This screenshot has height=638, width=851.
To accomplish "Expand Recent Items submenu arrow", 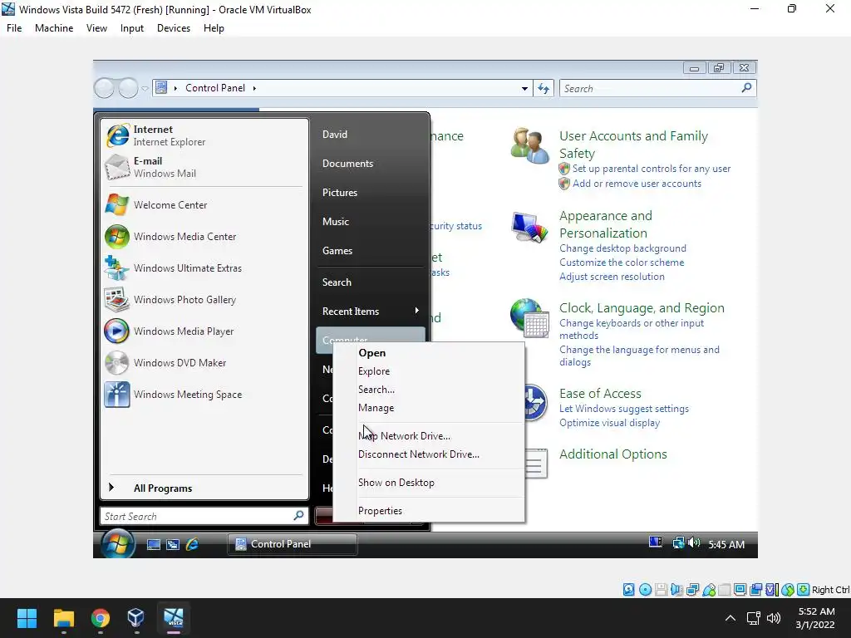I will (417, 311).
